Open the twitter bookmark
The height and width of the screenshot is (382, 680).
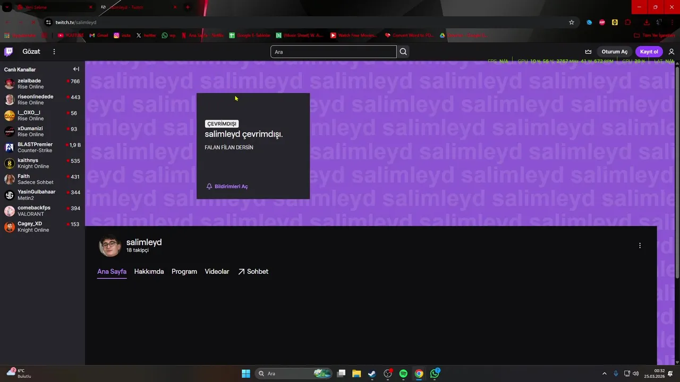click(x=146, y=35)
